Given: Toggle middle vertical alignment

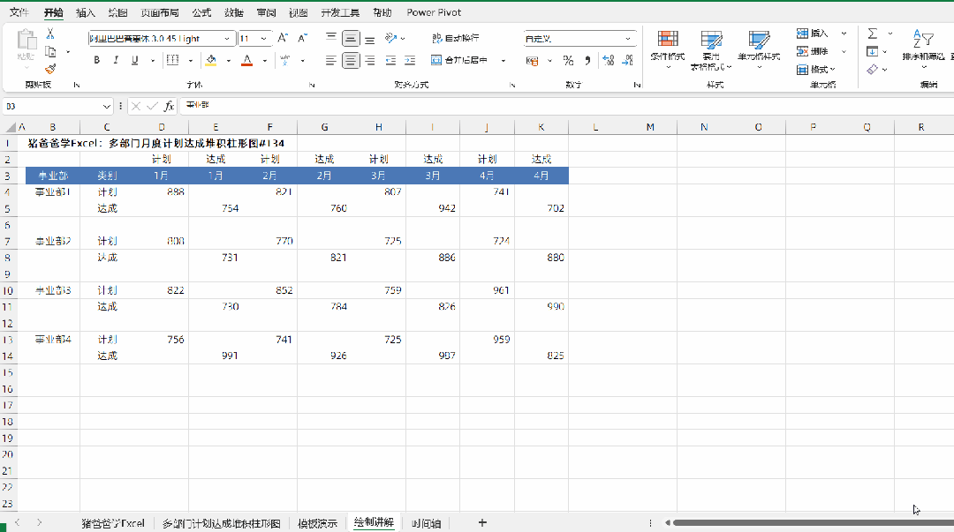Looking at the screenshot, I should pyautogui.click(x=351, y=38).
